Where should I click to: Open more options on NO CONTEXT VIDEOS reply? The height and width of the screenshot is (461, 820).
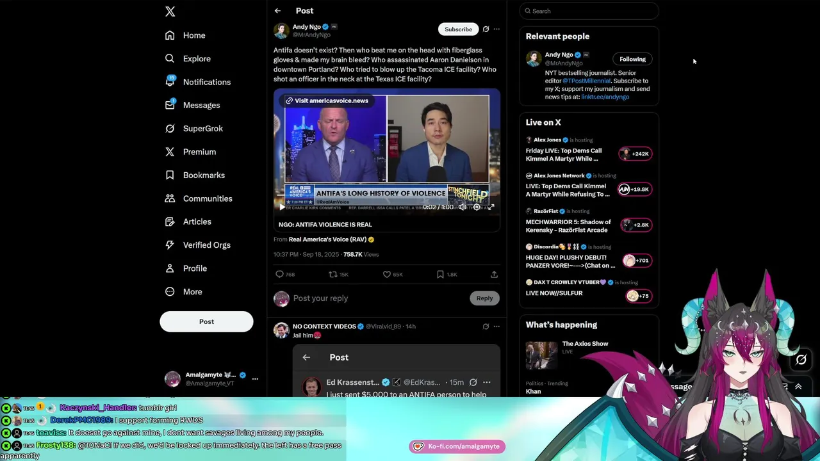coord(496,327)
